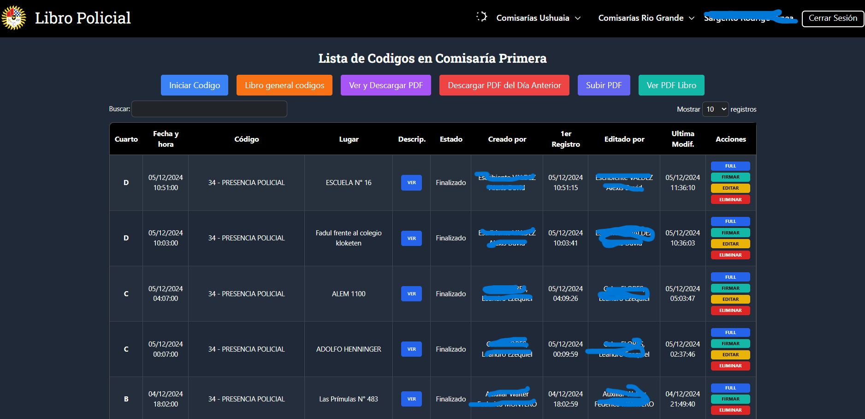
Task: Download PDF del Día Anterior
Action: (504, 85)
